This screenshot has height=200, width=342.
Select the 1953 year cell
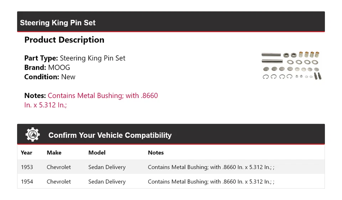[27, 167]
